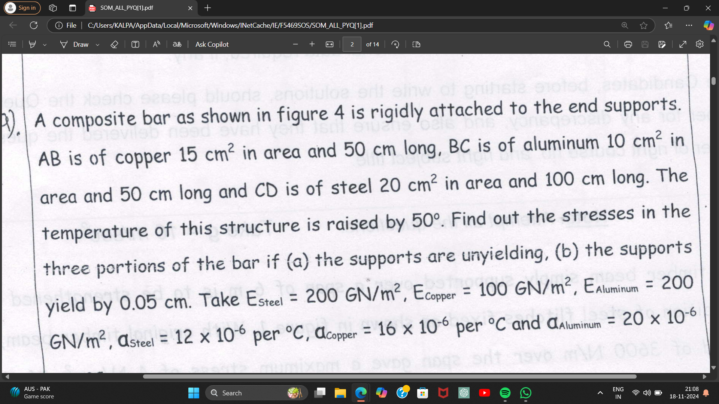Show hidden system tray icons
719x404 pixels.
600,393
